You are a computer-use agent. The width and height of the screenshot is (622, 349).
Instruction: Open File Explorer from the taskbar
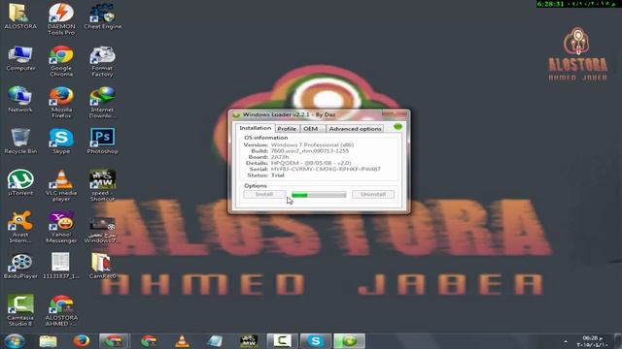pyautogui.click(x=48, y=341)
